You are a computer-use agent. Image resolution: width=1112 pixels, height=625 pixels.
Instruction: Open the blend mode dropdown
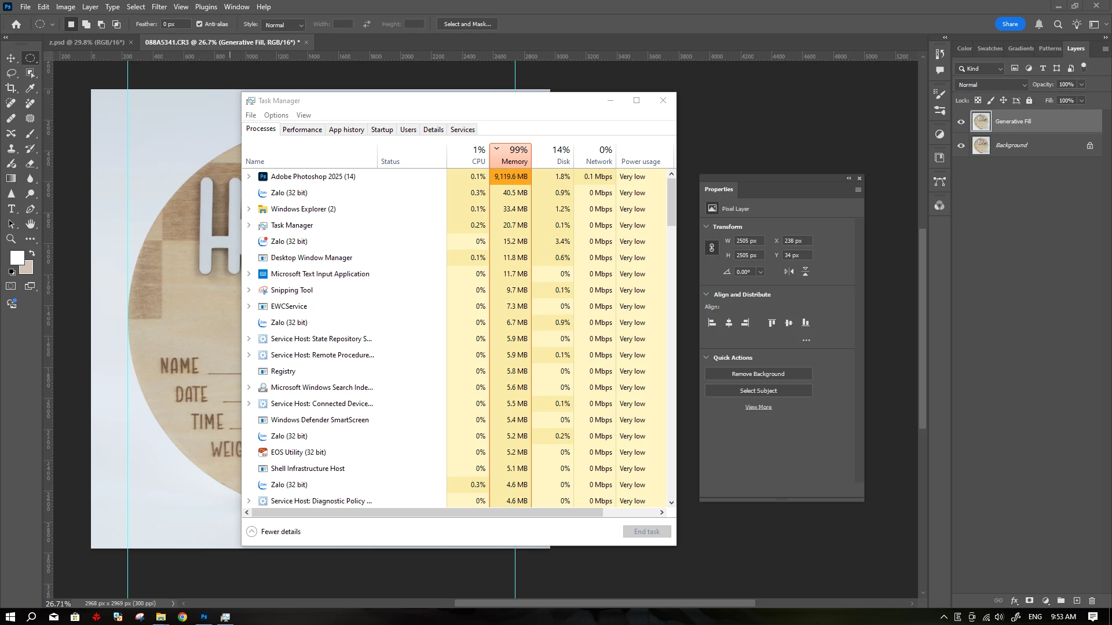[992, 85]
